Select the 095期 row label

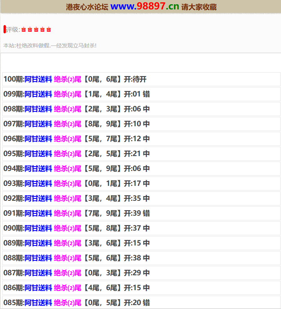tap(14, 154)
